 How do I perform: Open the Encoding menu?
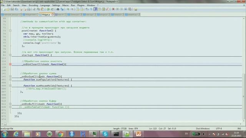33,5
